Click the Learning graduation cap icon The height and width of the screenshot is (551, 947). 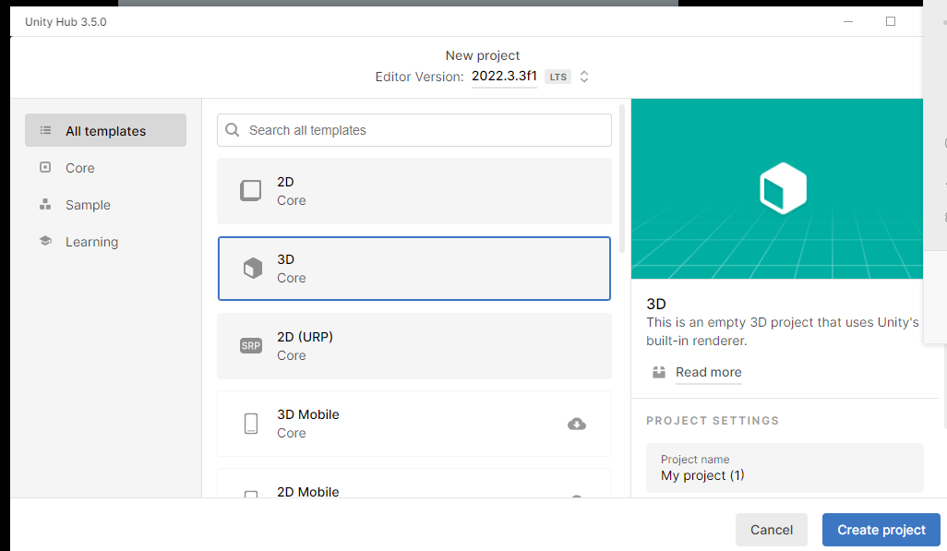(x=45, y=241)
